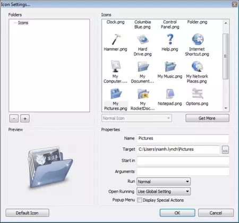Browse for target with ellipsis button

point(225,150)
